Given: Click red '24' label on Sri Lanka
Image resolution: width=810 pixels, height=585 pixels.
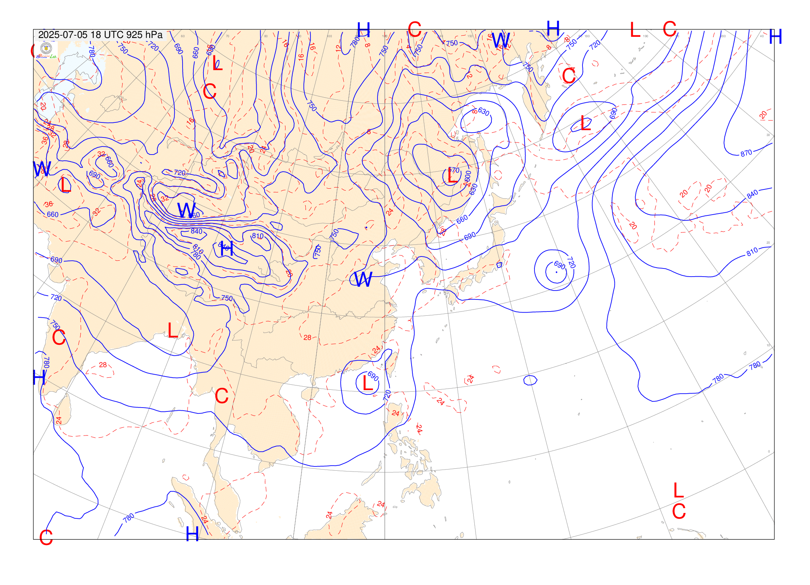Looking at the screenshot, I should tap(59, 420).
